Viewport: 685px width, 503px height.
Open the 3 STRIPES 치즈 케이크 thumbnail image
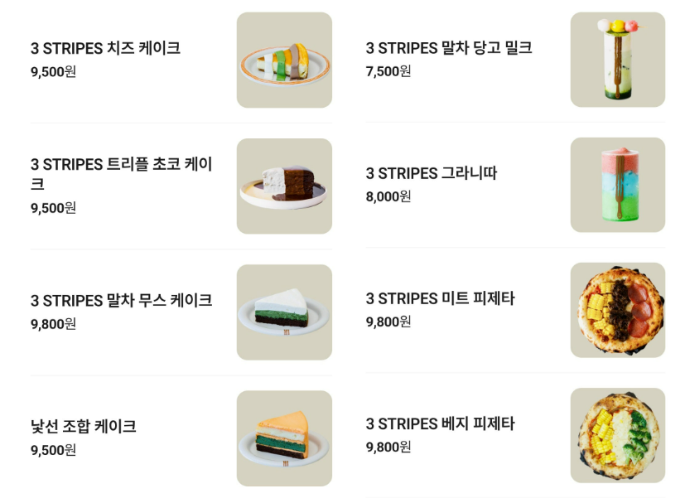coord(284,60)
